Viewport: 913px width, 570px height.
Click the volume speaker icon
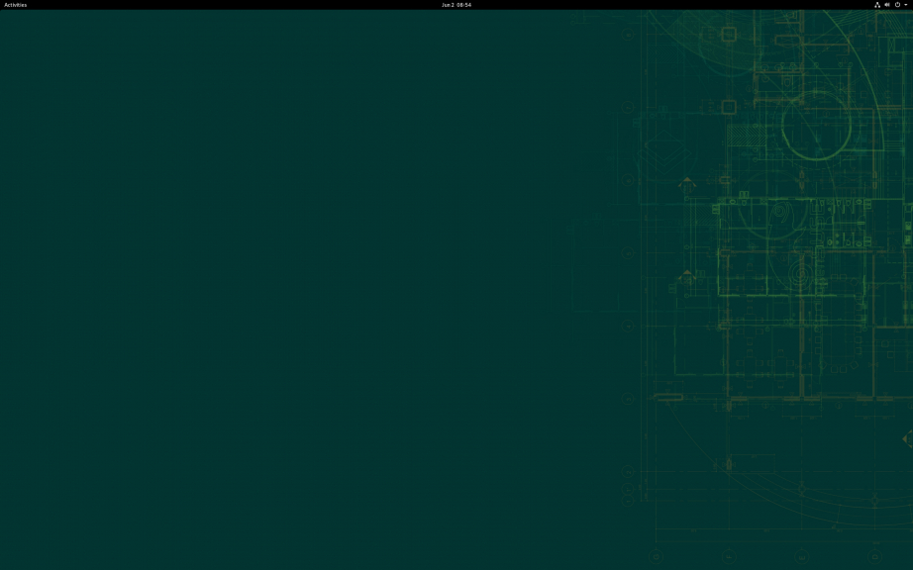point(887,5)
